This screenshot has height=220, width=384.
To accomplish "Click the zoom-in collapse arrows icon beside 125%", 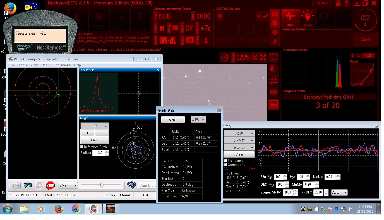I will [255, 58].
